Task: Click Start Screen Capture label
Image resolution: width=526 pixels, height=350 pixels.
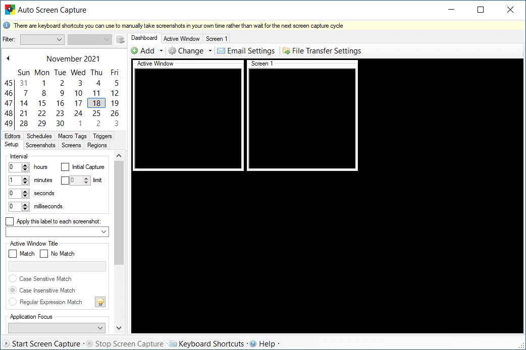Action: pos(46,343)
